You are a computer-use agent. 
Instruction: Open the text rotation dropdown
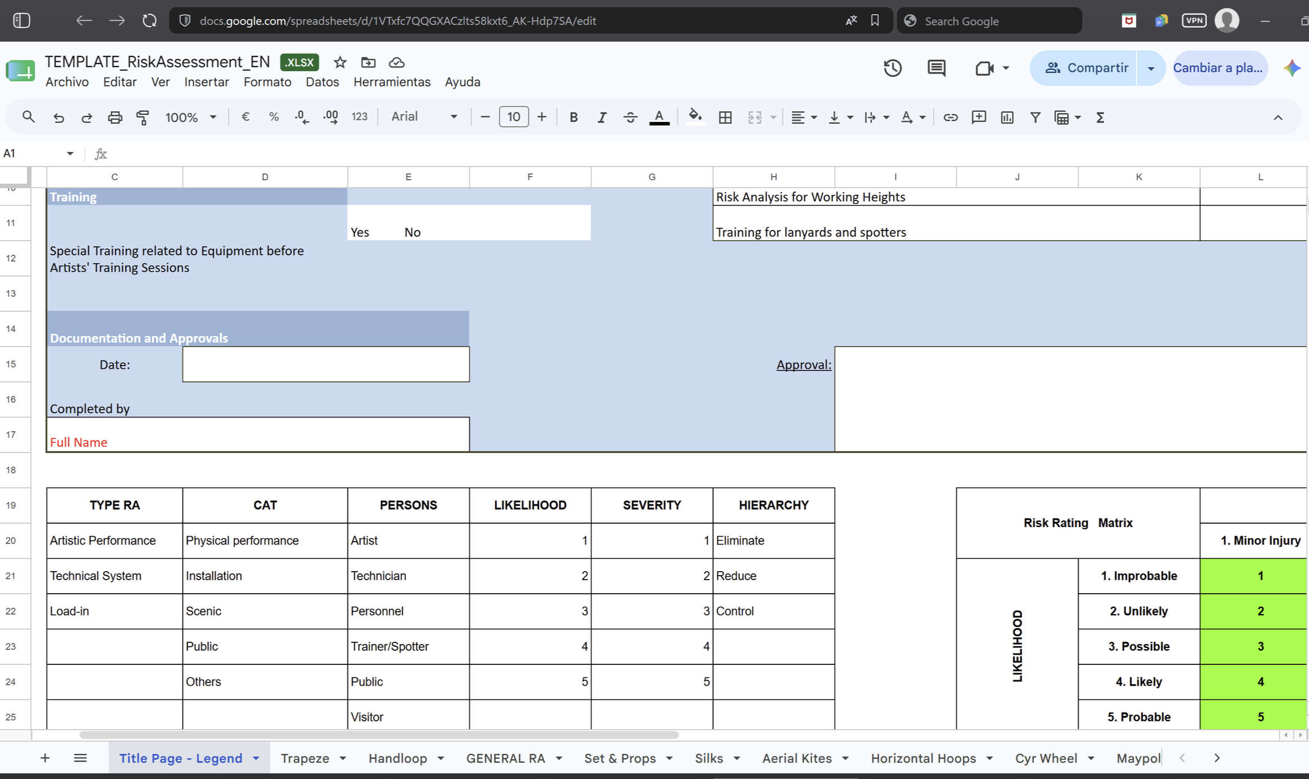click(x=913, y=117)
